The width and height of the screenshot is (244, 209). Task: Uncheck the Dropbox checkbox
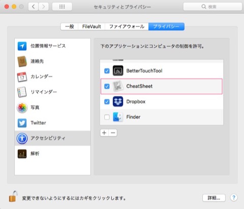107,102
